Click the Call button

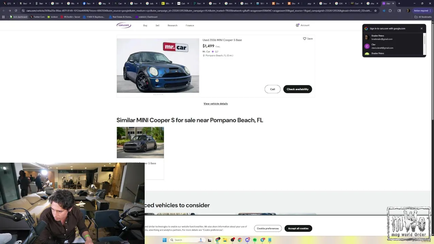tap(273, 89)
